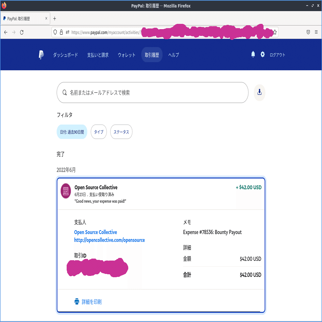
Task: Click the 取引ID label
Action: pos(80,255)
